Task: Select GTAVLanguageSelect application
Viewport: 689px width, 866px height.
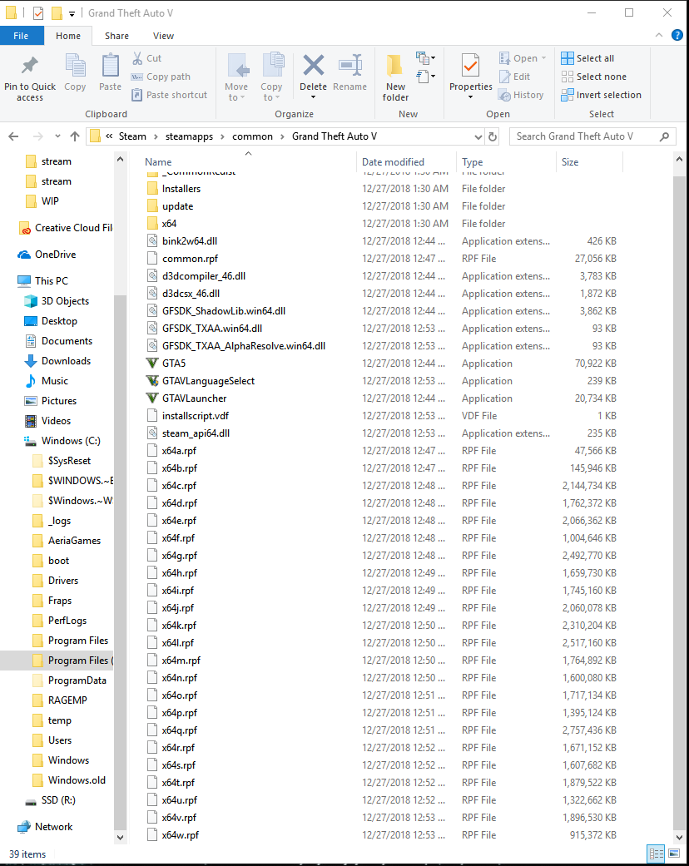Action: (x=208, y=381)
